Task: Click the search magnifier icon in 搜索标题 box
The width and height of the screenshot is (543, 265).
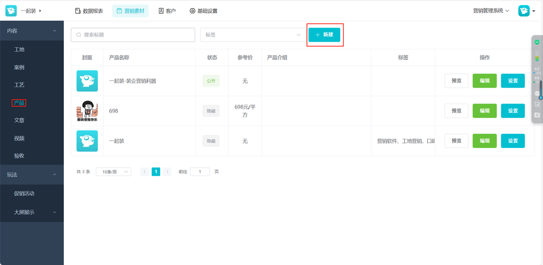Action: [79, 35]
